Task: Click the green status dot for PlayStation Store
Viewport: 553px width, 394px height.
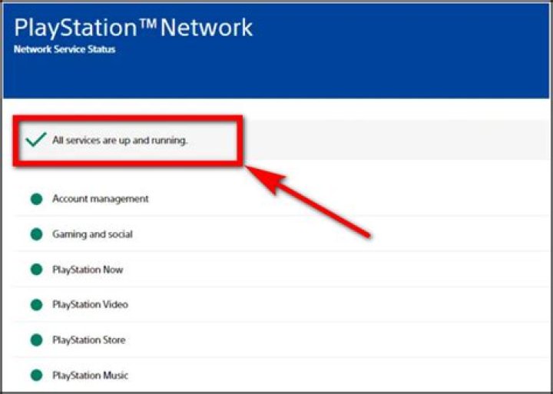Action: point(36,340)
